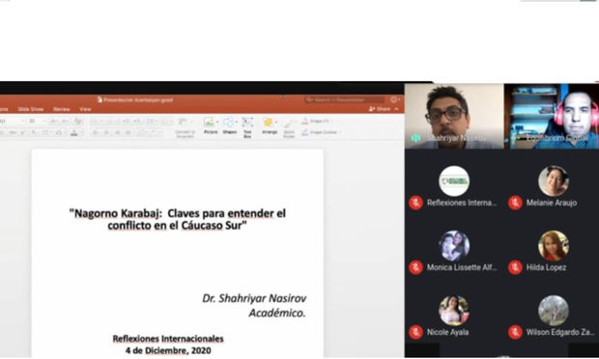599x359 pixels.
Task: Expand the Shape Outline dropdown arrow
Action: click(x=340, y=132)
